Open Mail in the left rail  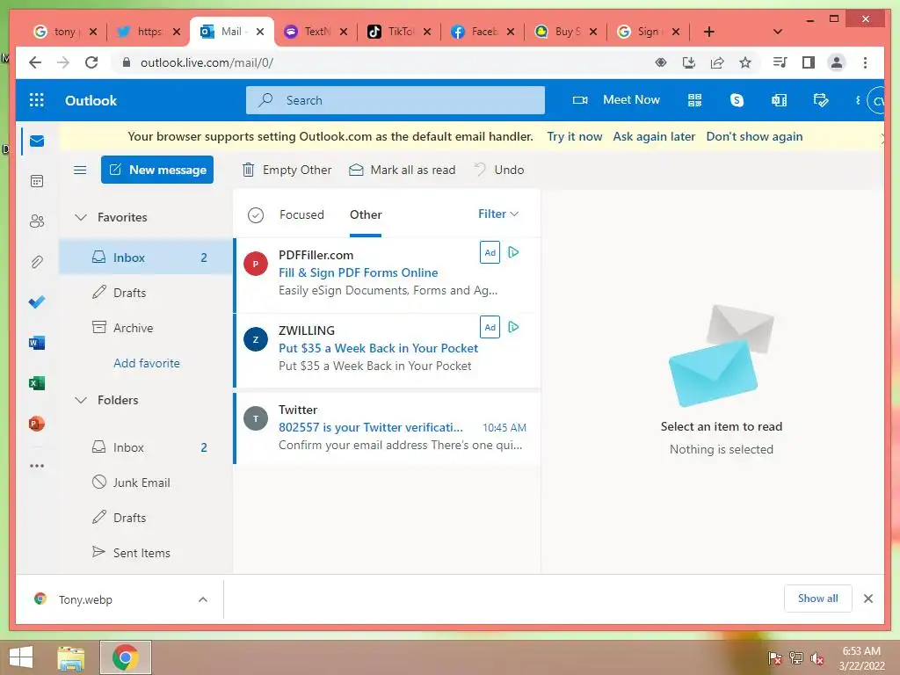click(x=37, y=142)
